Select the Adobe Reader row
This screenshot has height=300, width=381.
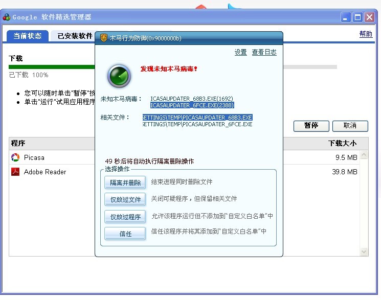pyautogui.click(x=185, y=172)
